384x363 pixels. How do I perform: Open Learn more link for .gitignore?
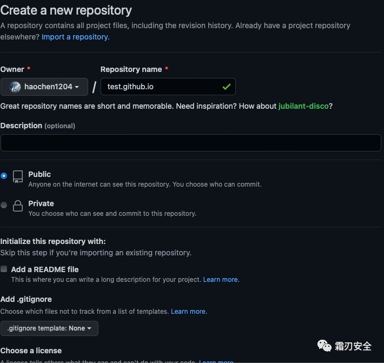click(189, 312)
